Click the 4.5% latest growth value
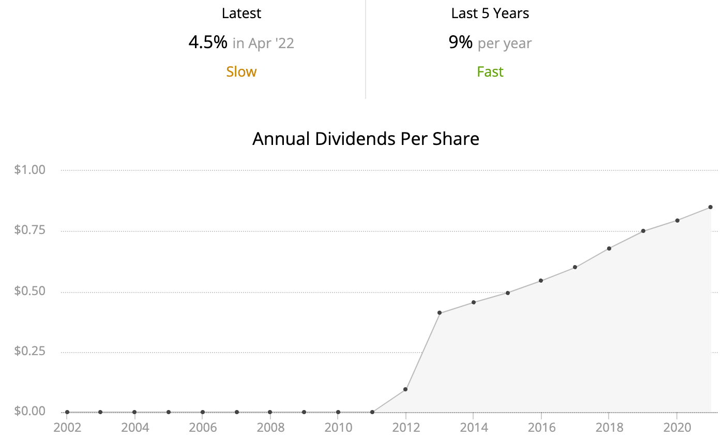The height and width of the screenshot is (439, 726). coord(208,42)
